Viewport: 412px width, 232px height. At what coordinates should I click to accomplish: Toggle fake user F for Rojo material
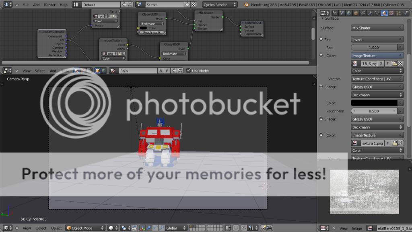coord(167,70)
